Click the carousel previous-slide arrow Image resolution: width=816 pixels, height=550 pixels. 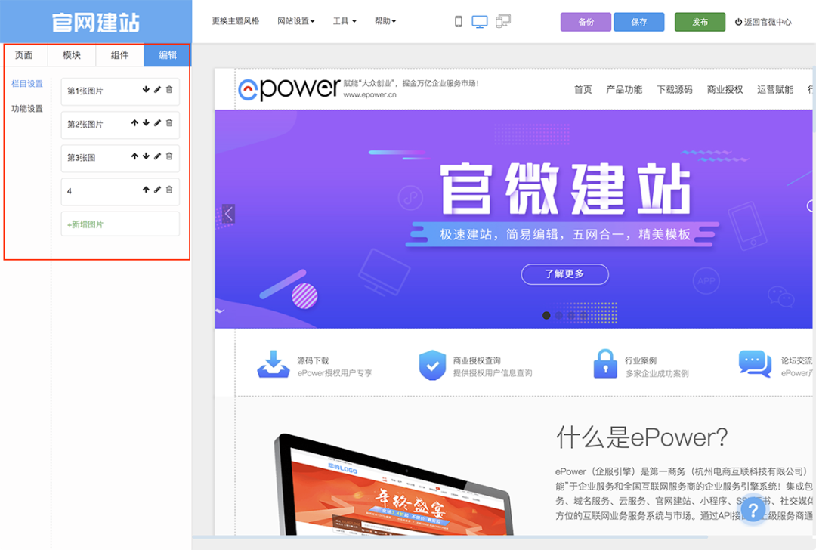[228, 213]
